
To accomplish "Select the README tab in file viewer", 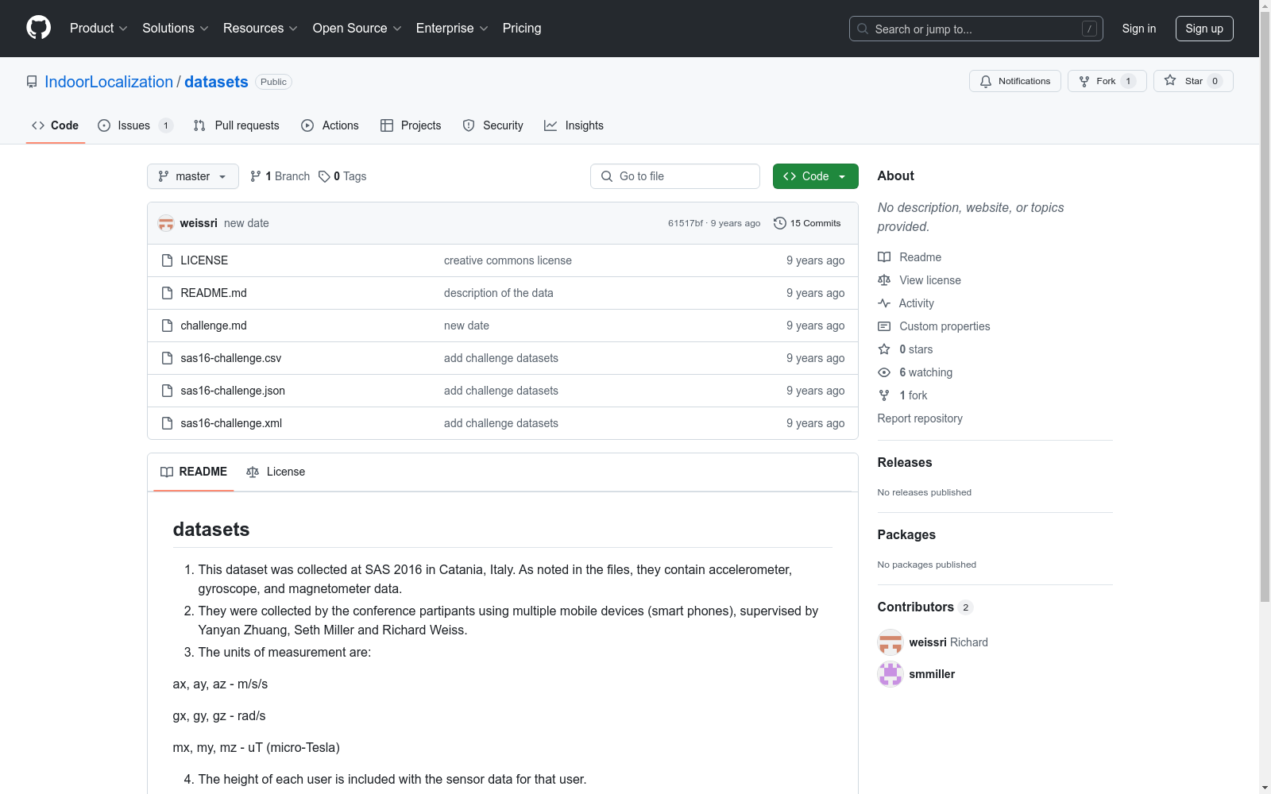I will (194, 472).
